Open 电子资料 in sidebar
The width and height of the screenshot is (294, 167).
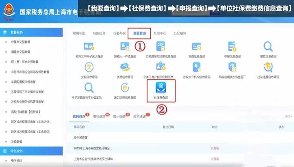[16, 161]
